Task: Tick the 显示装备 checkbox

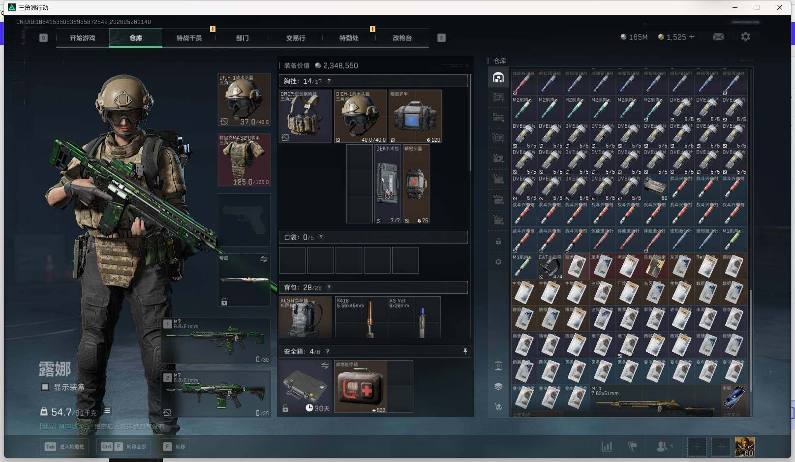Action: click(x=45, y=387)
